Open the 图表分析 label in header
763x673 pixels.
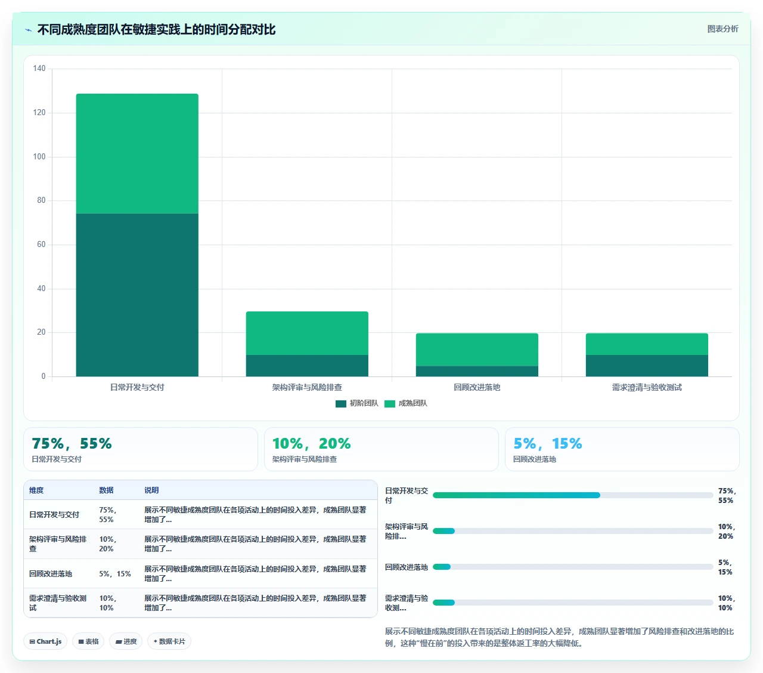coord(722,29)
